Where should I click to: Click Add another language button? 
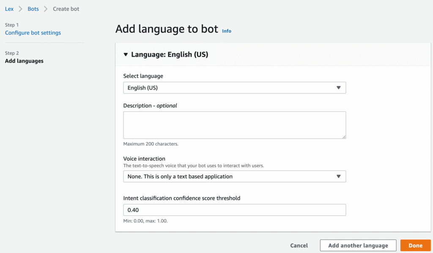[358, 245]
